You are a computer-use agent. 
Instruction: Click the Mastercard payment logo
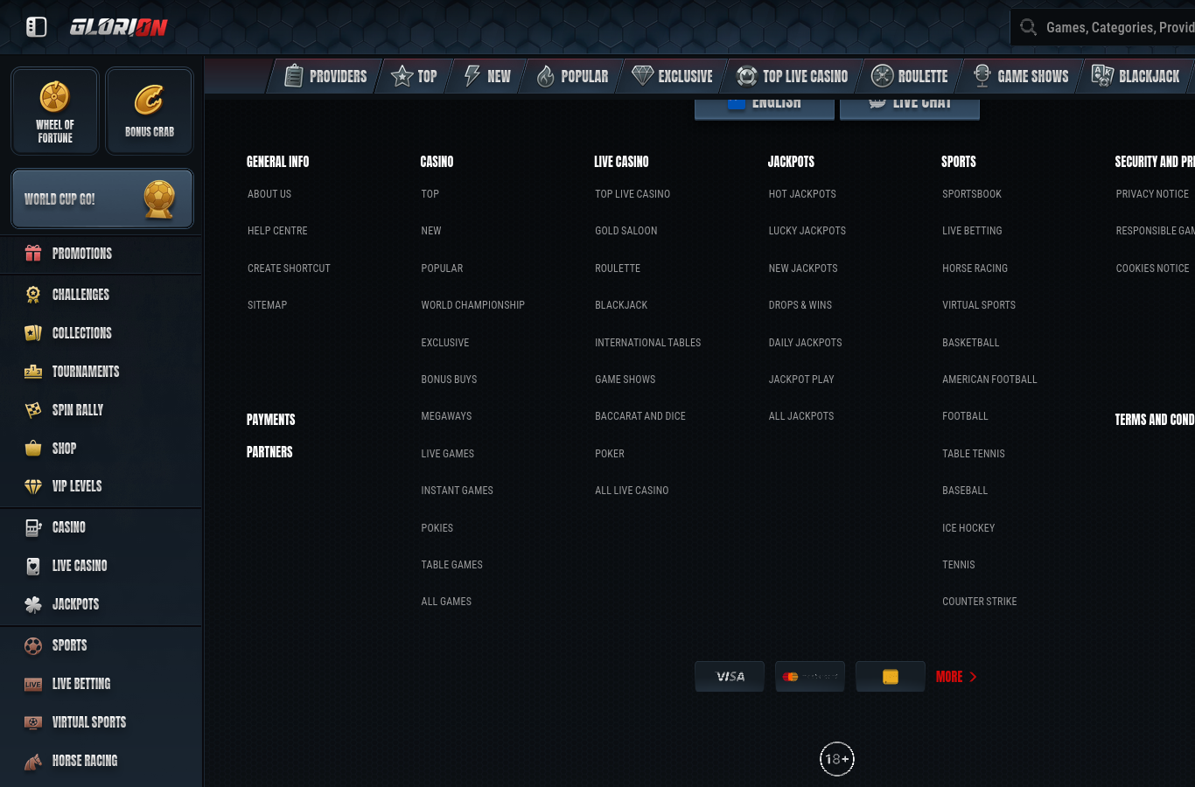[810, 677]
